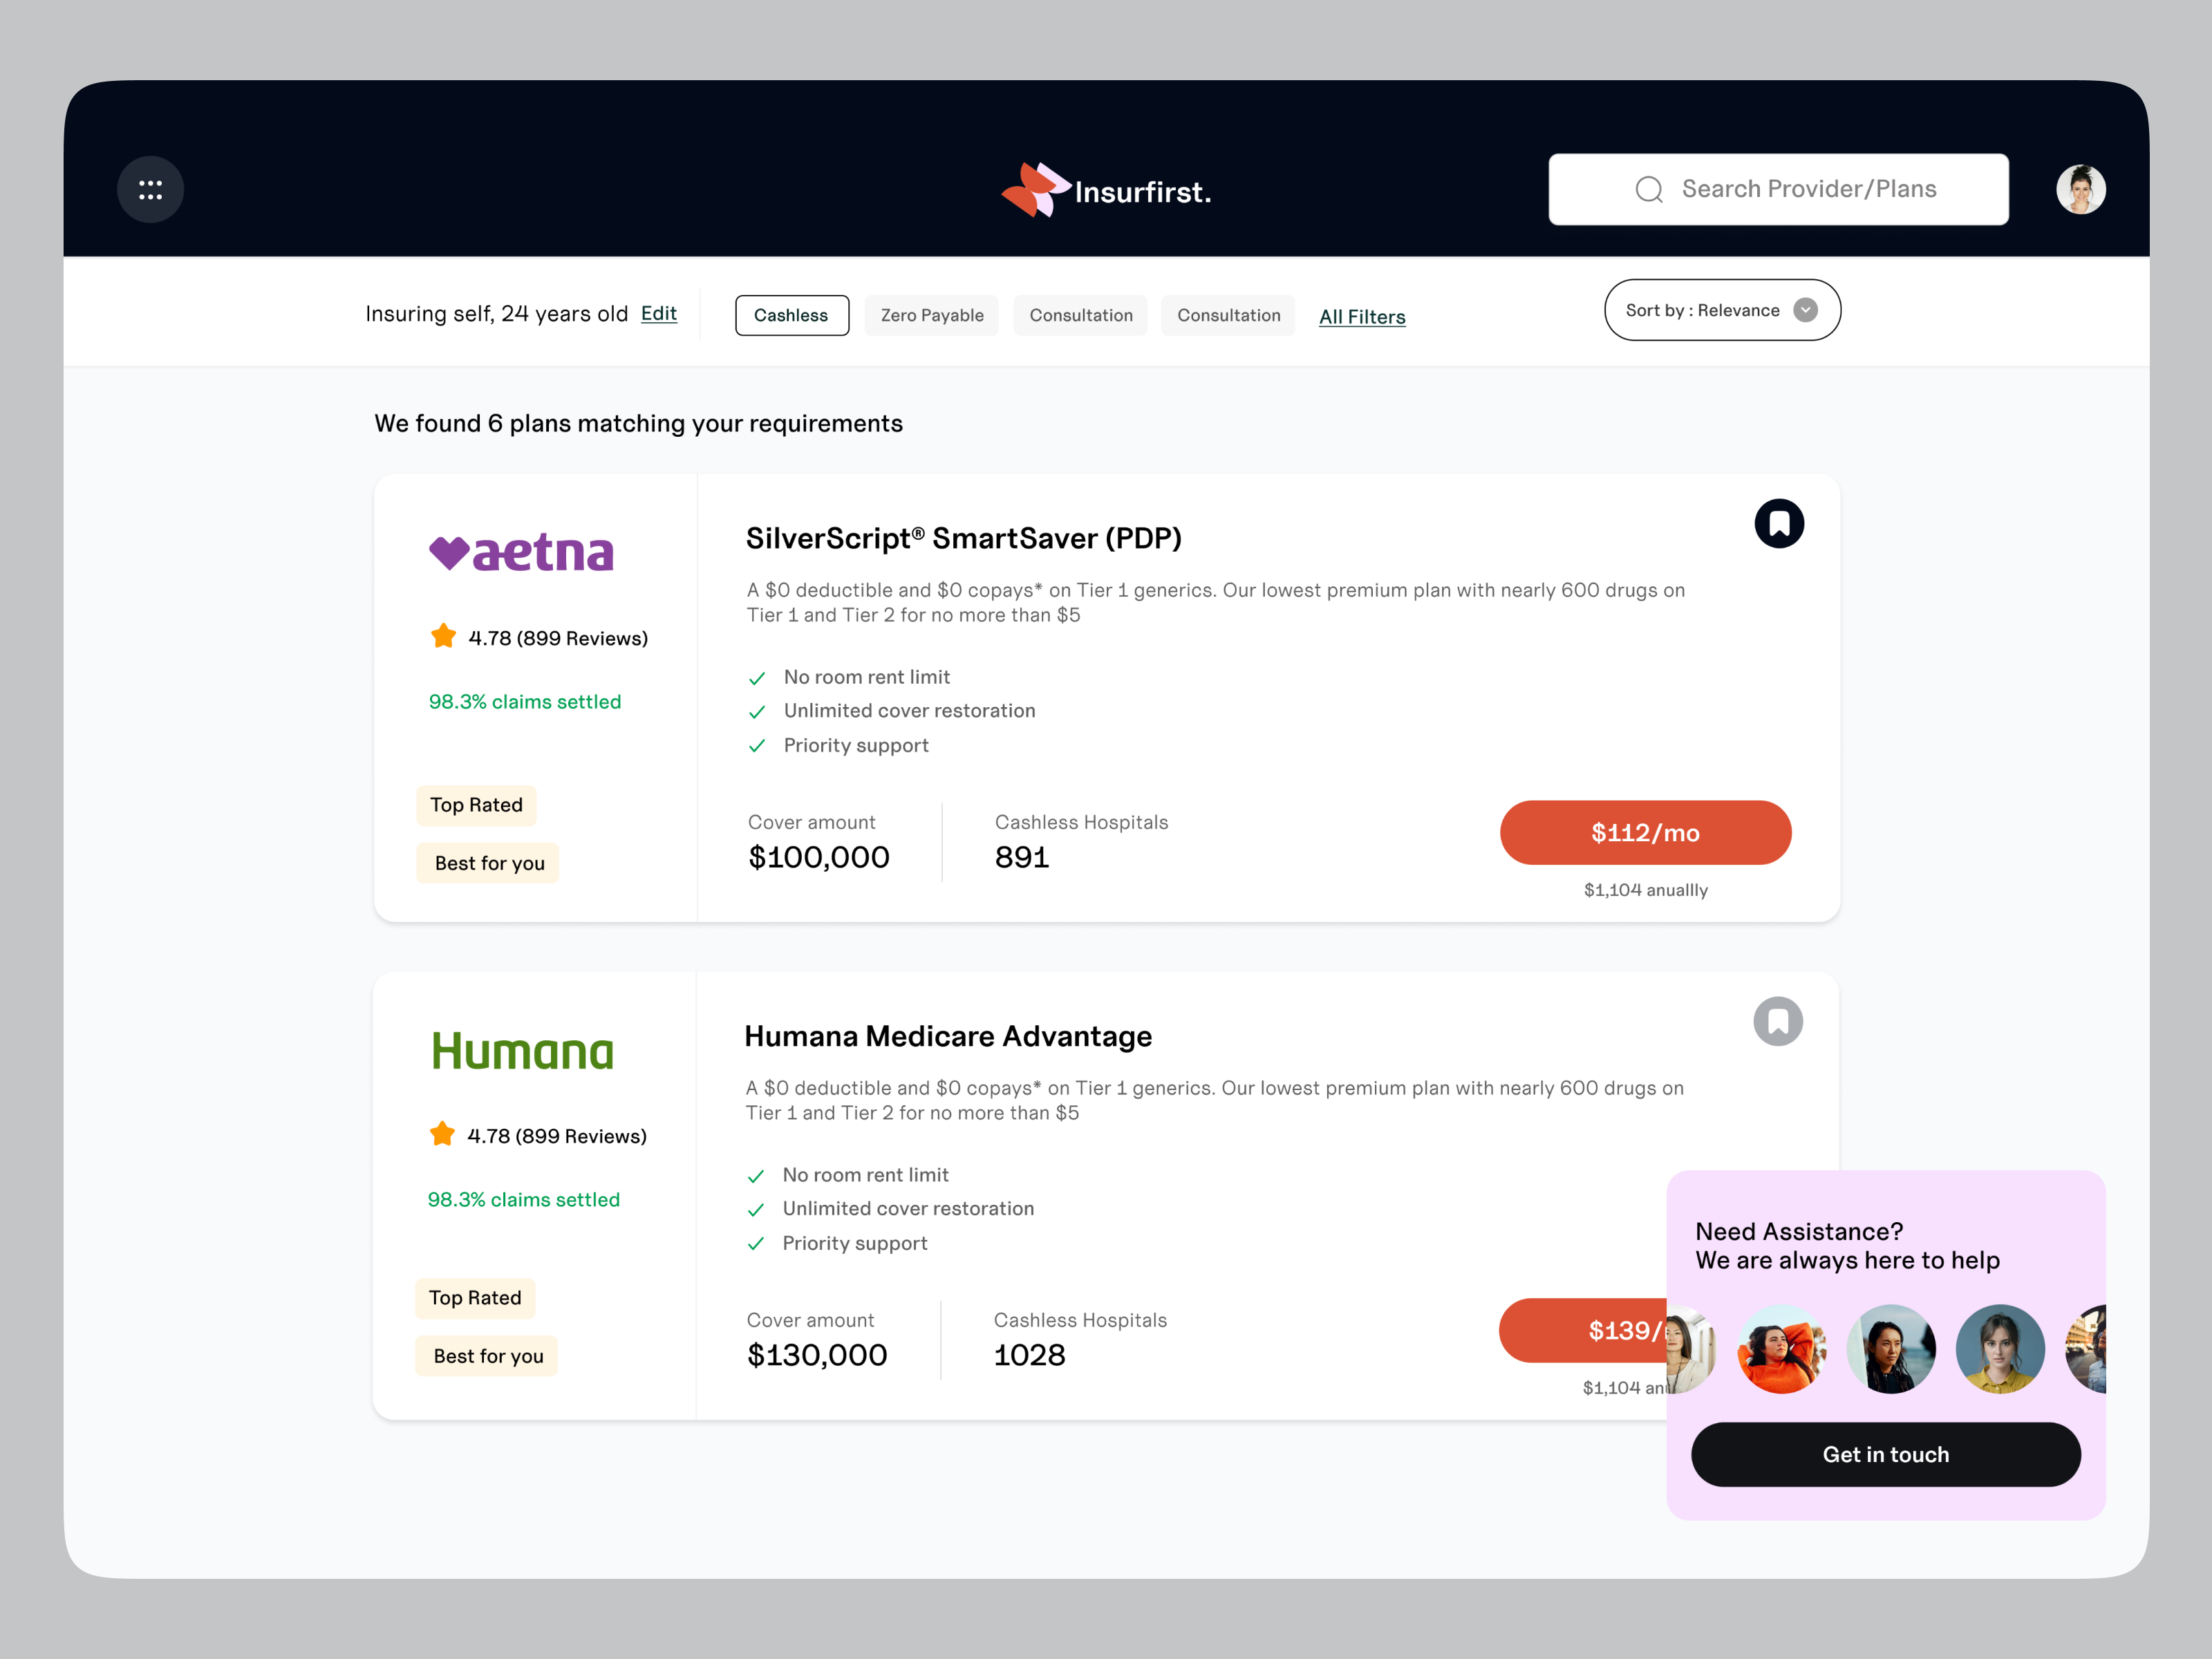Select the $112/mo price button
The image size is (2212, 1659).
tap(1645, 832)
